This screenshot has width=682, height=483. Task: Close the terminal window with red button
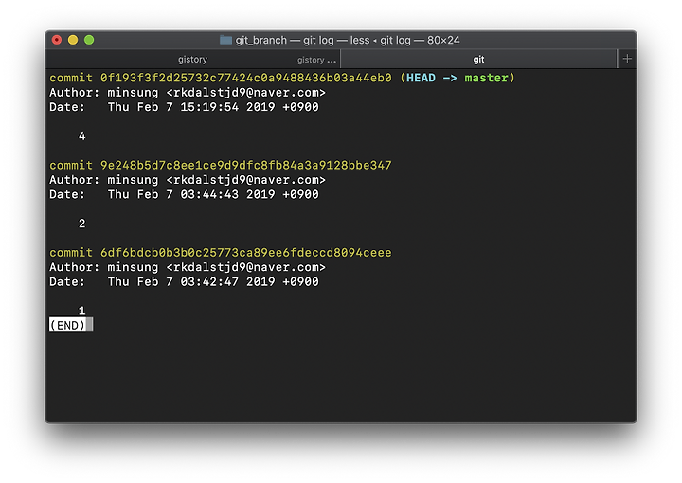click(57, 40)
